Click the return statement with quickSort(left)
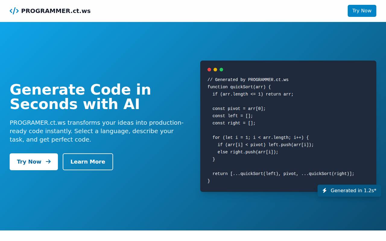Screen dimensions: 386x241 pyautogui.click(x=283, y=174)
